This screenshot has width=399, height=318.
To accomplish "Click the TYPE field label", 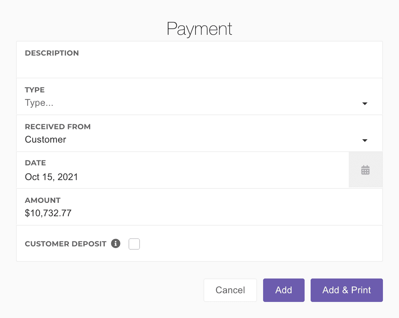I will pyautogui.click(x=35, y=90).
